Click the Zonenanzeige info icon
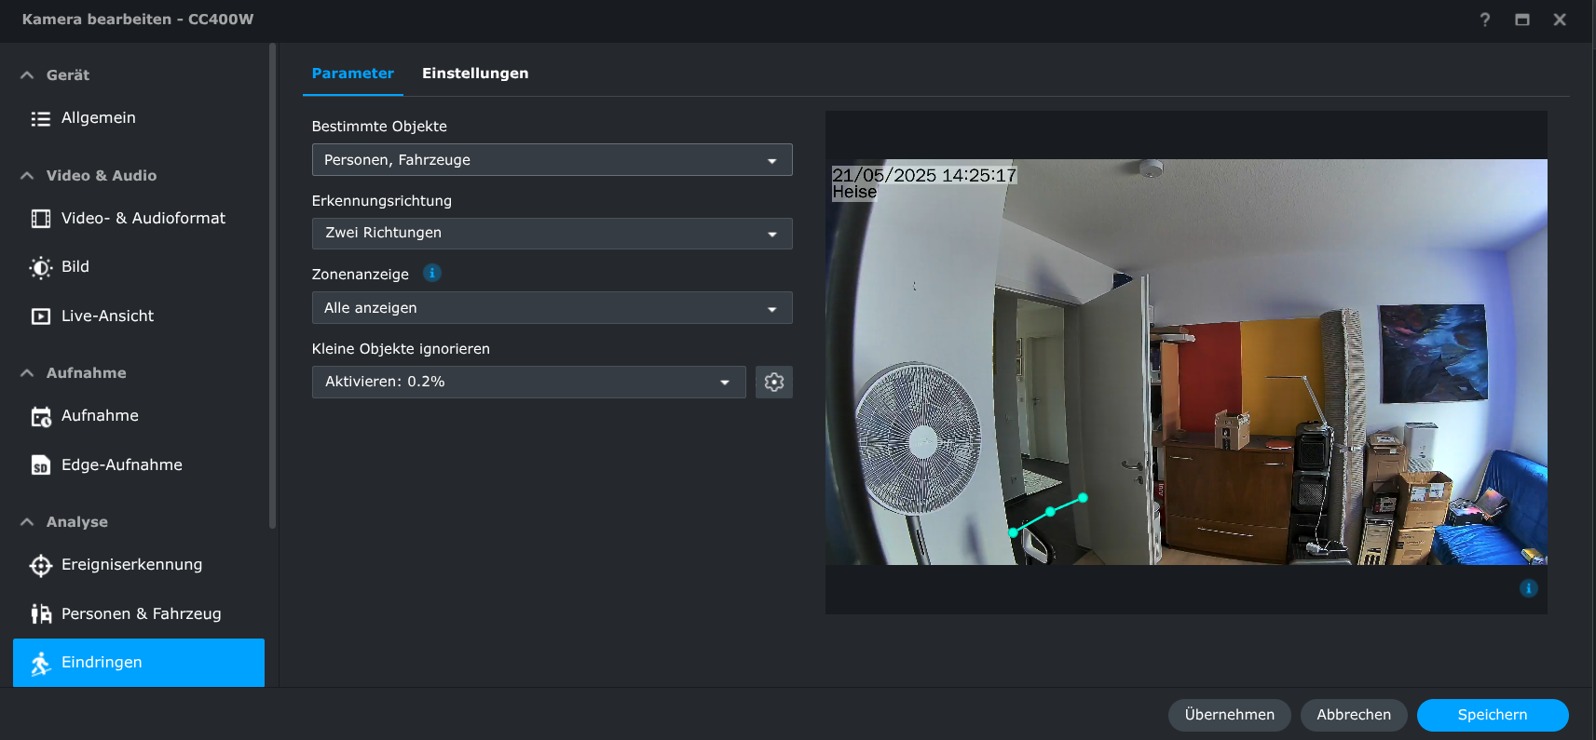Viewport: 1596px width, 740px height. [431, 273]
